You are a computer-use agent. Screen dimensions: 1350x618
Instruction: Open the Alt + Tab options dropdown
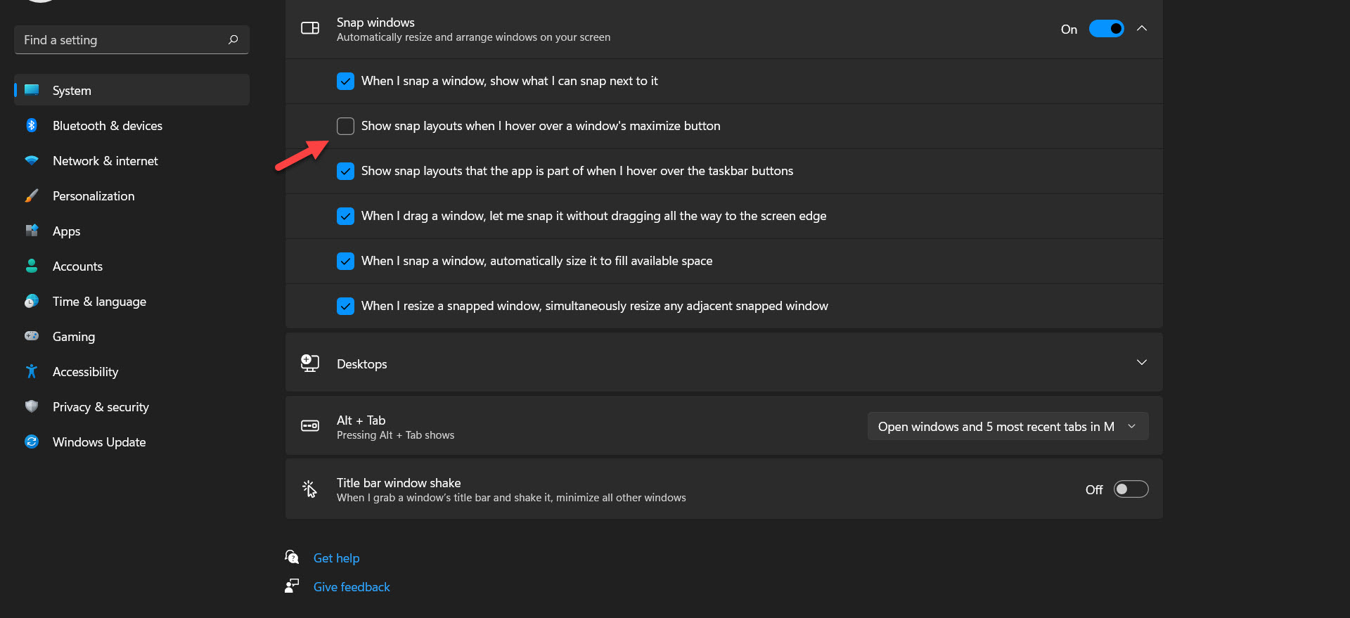click(x=1008, y=427)
